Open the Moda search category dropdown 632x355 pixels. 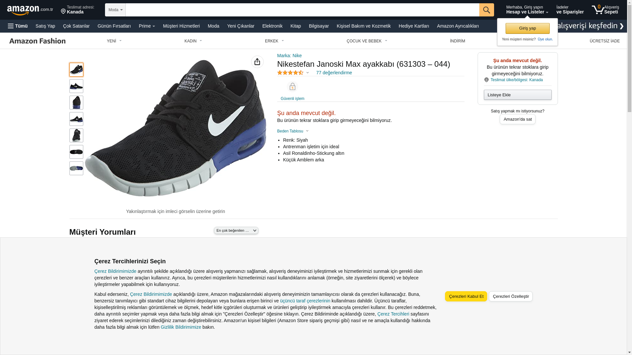[115, 10]
